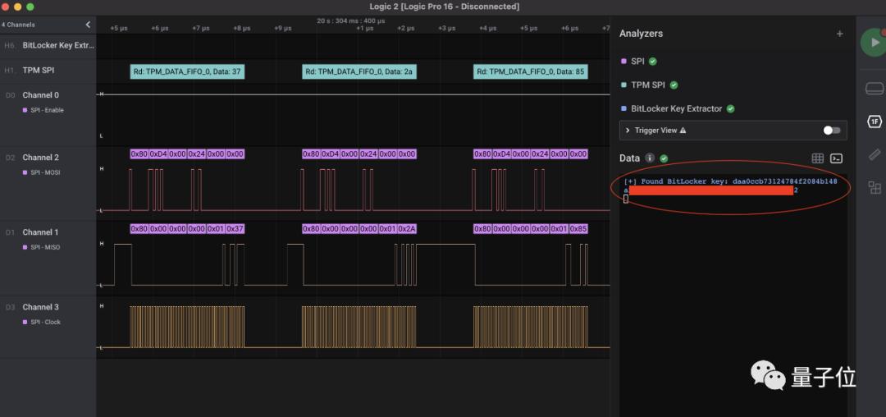The width and height of the screenshot is (886, 417).
Task: Switch Data view to table icon
Action: pyautogui.click(x=817, y=158)
